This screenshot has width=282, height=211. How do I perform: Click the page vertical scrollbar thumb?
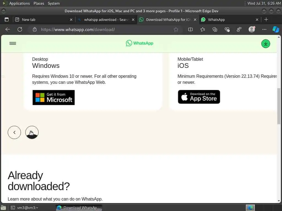[279, 106]
